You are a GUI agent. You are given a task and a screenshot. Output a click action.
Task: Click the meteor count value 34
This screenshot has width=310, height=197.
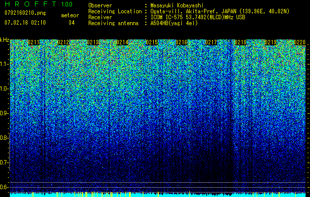(x=71, y=23)
